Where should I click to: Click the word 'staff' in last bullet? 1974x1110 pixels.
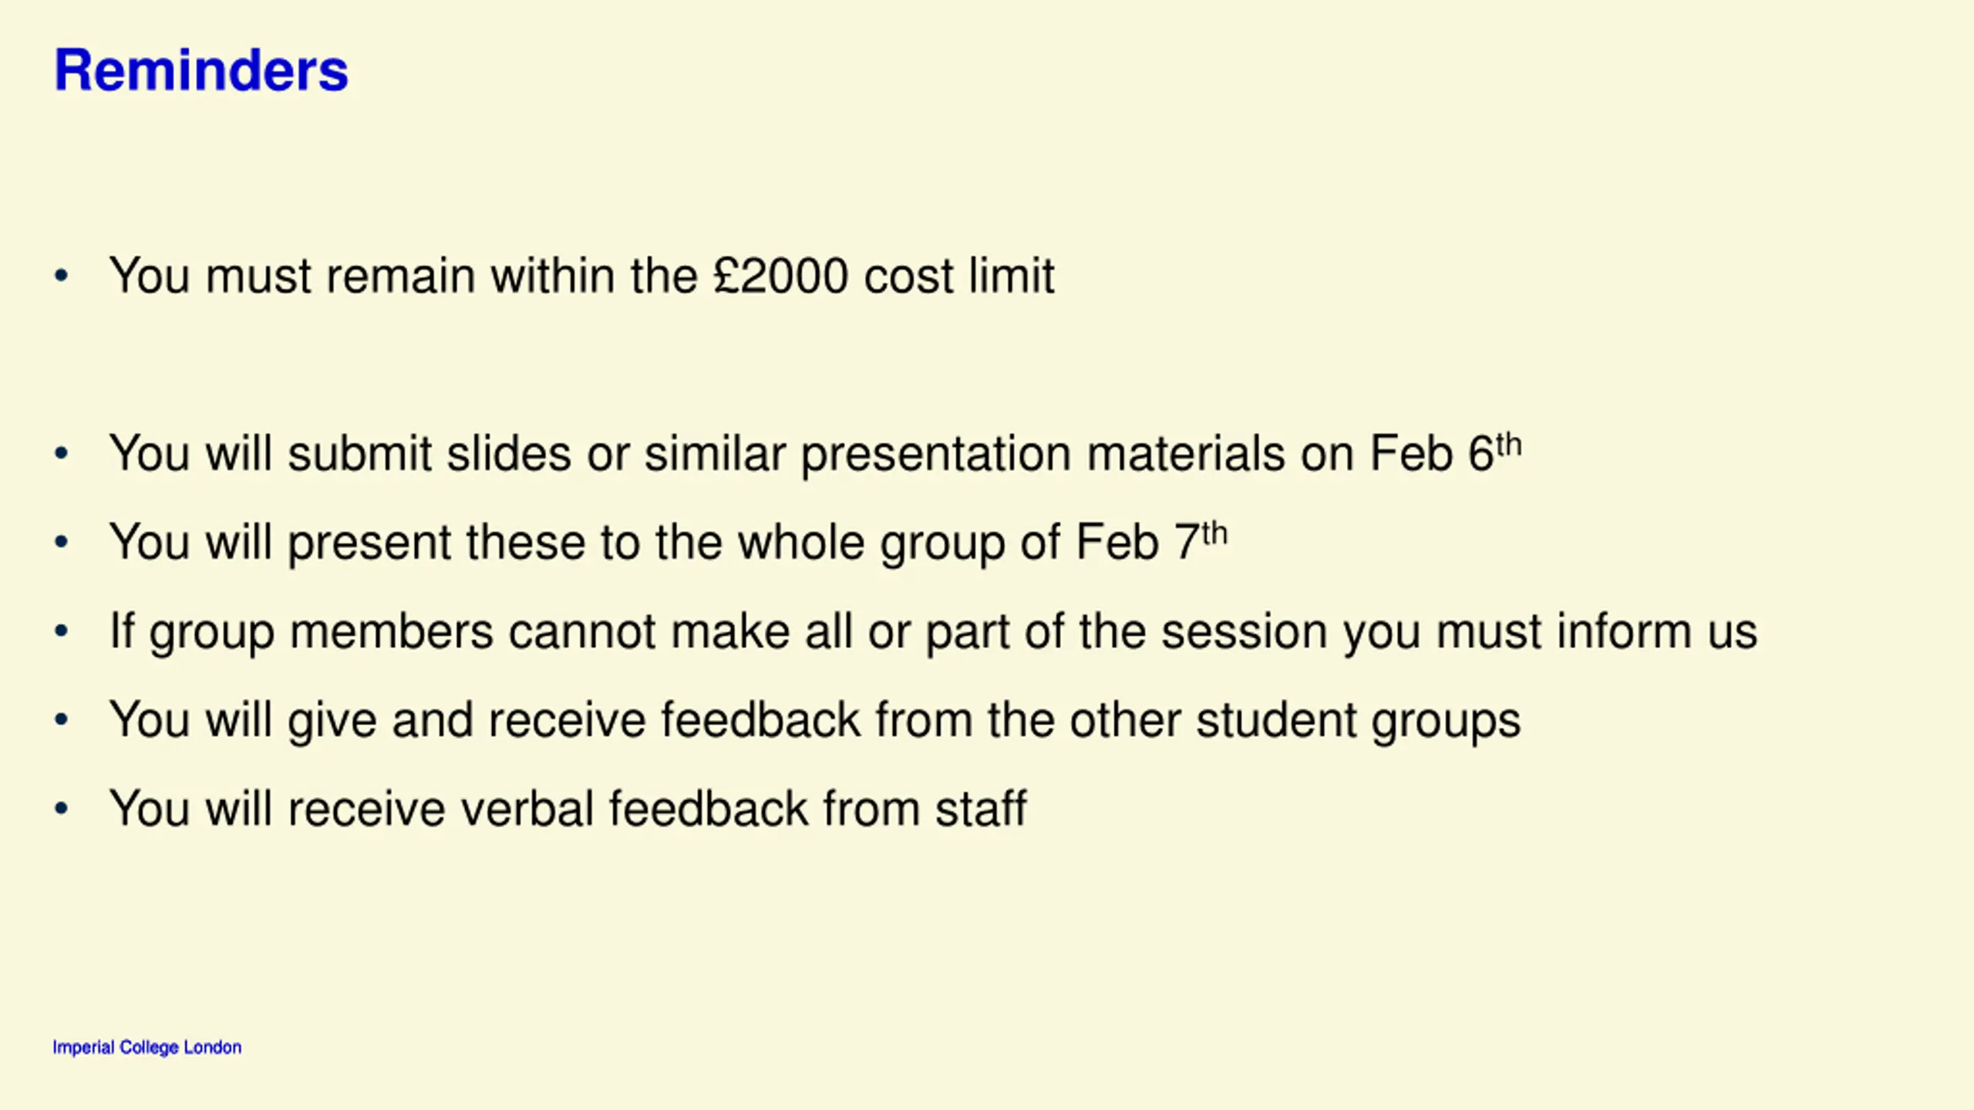982,809
